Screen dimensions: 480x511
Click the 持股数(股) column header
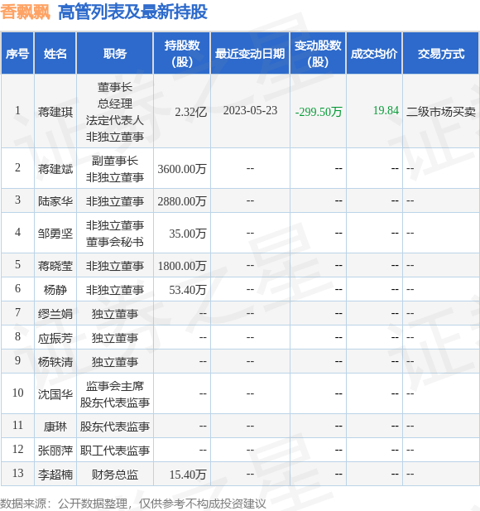(182, 54)
